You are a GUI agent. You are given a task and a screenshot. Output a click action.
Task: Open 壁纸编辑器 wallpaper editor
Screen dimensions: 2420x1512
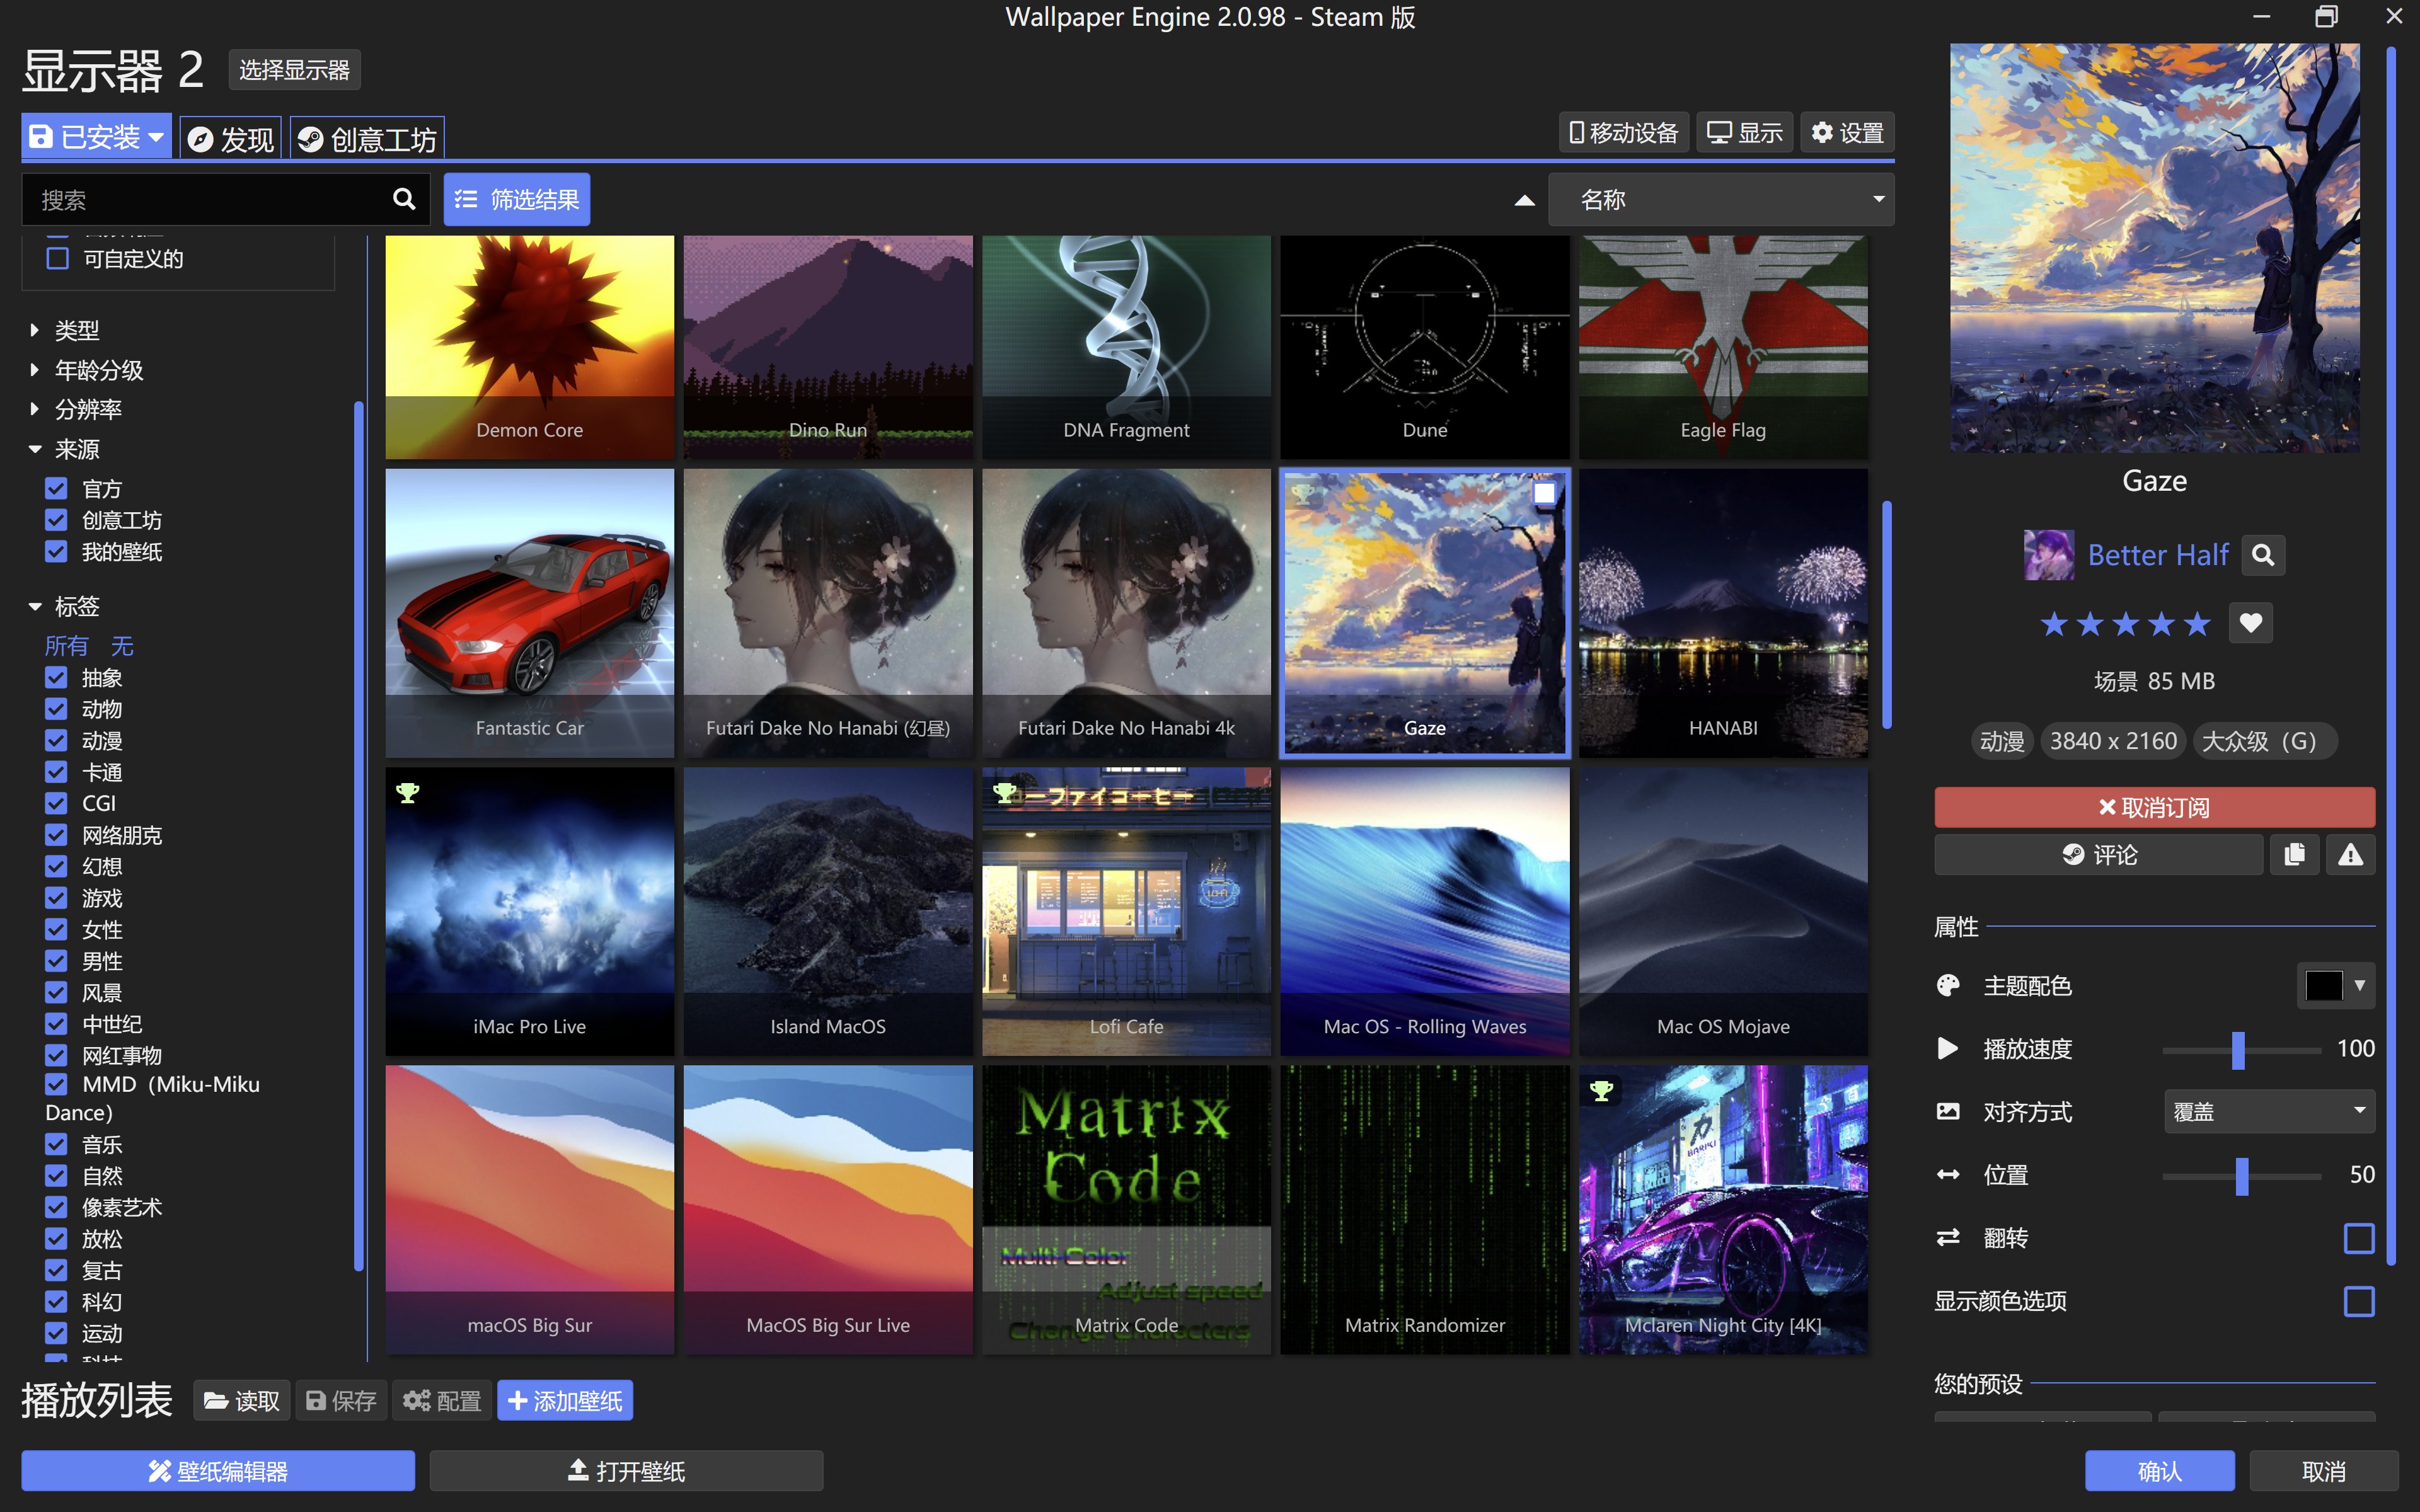218,1470
